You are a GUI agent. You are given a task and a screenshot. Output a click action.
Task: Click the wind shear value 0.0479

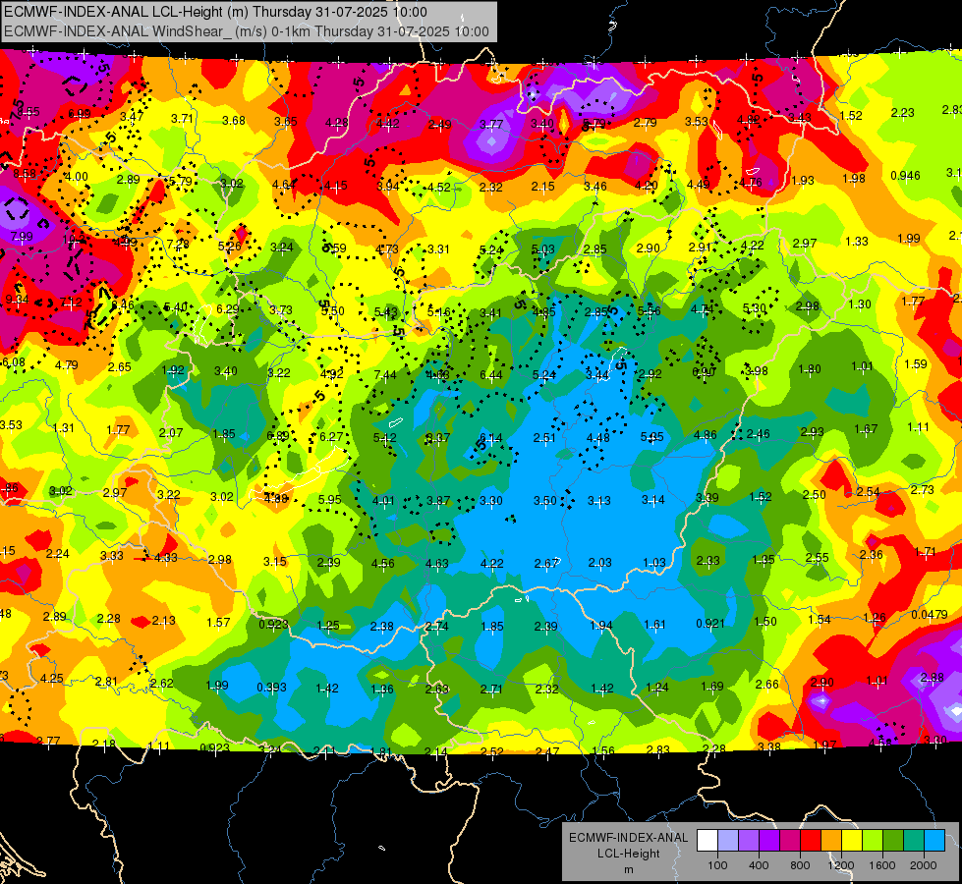click(930, 615)
